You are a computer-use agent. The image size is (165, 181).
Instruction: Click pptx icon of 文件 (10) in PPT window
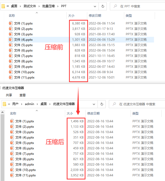tap(11, 72)
